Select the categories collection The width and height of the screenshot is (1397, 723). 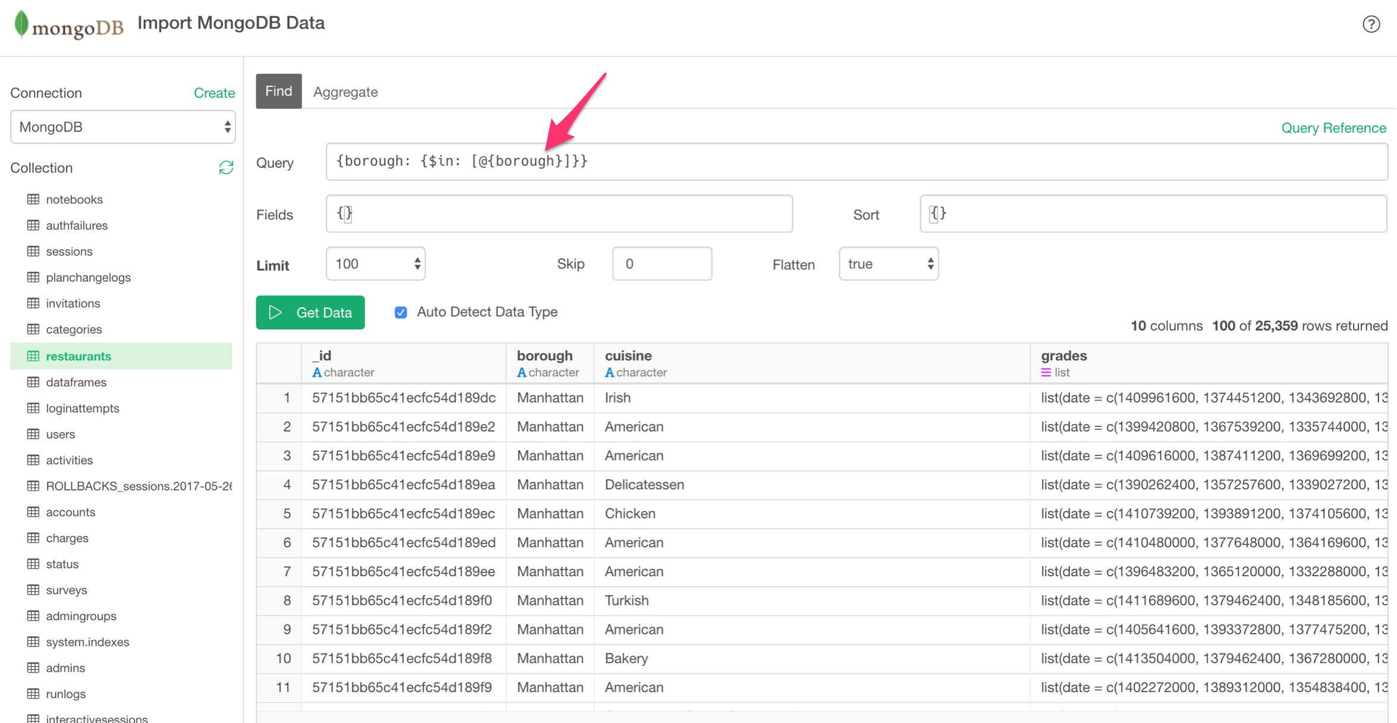[x=74, y=329]
